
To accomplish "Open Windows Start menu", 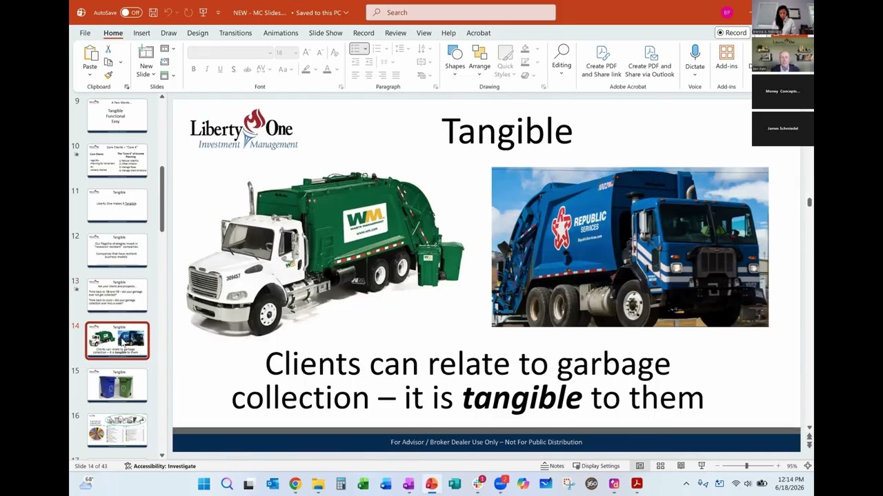I will pos(204,484).
